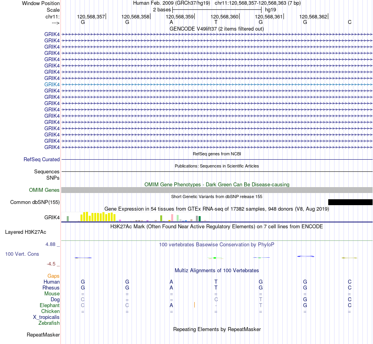Image resolution: width=373 pixels, height=344 pixels.
Task: Click the 2 bases scale bar label
Action: (162, 10)
